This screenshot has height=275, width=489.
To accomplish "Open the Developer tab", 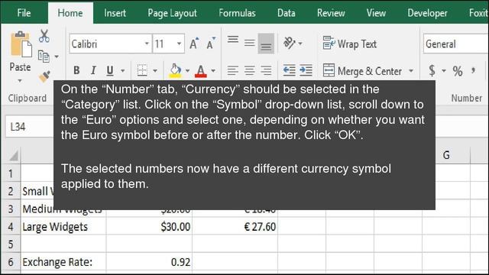I will point(427,13).
